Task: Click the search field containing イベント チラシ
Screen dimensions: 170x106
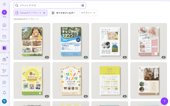Action: pos(50,5)
